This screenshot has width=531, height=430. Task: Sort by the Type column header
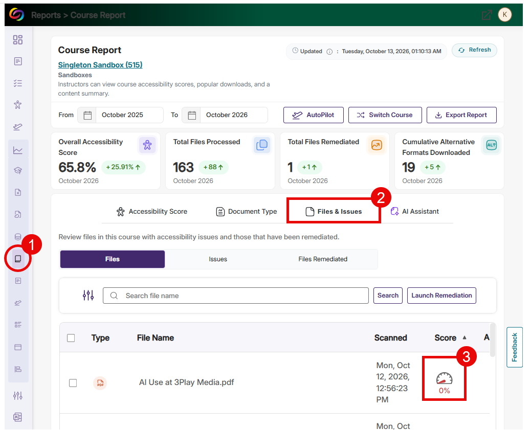point(100,338)
